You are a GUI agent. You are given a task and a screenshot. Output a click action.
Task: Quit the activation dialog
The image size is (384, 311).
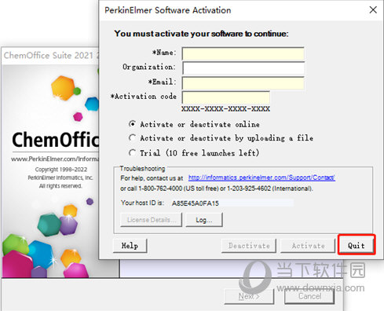(x=357, y=245)
